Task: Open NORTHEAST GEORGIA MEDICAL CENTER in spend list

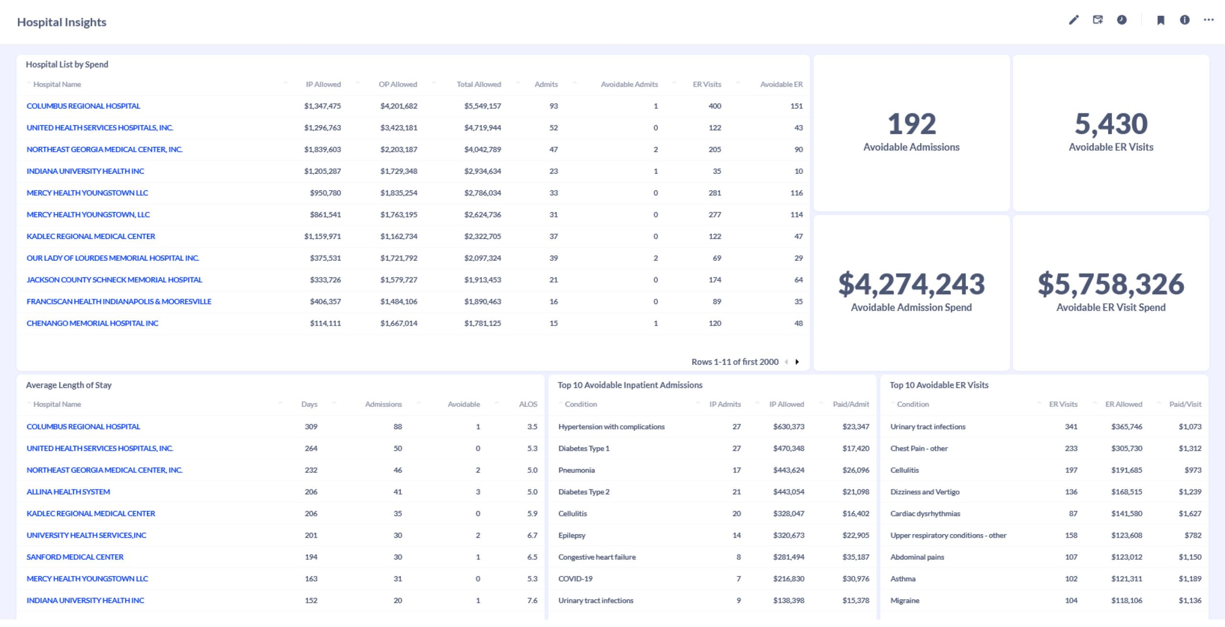Action: (x=104, y=149)
